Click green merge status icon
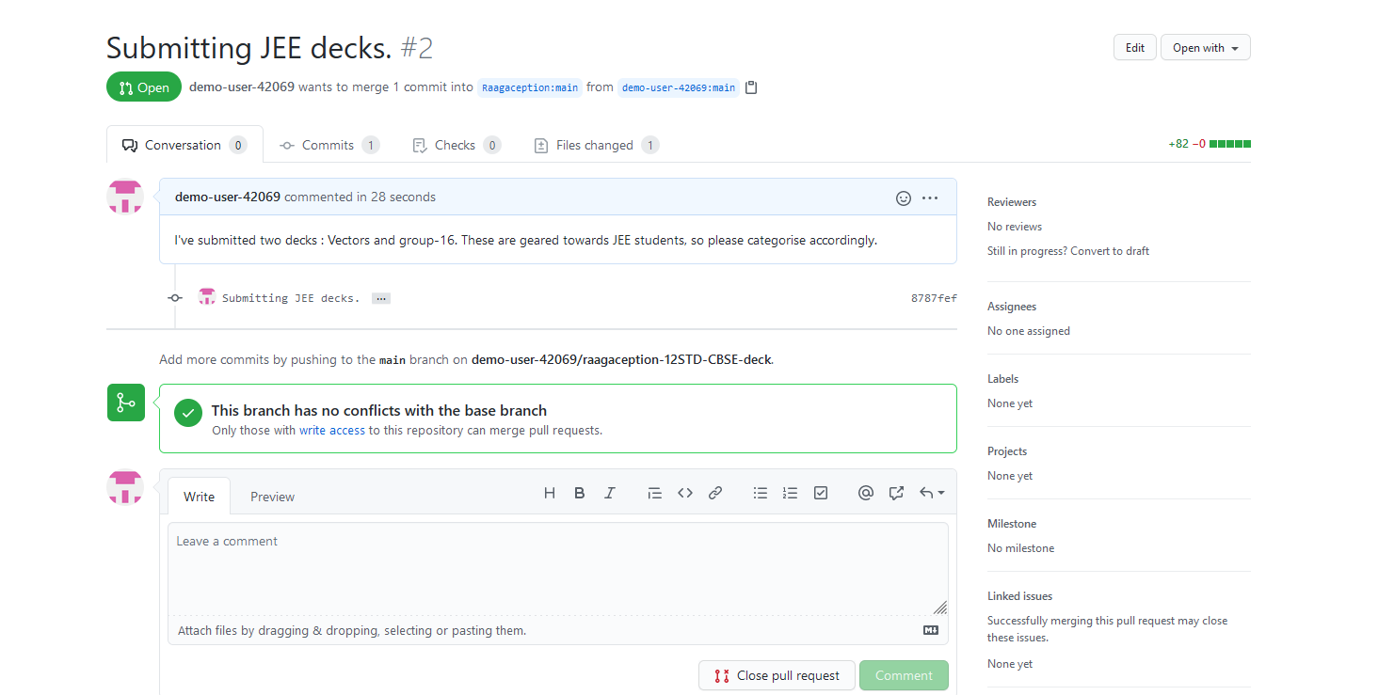1378x695 pixels. coord(126,403)
